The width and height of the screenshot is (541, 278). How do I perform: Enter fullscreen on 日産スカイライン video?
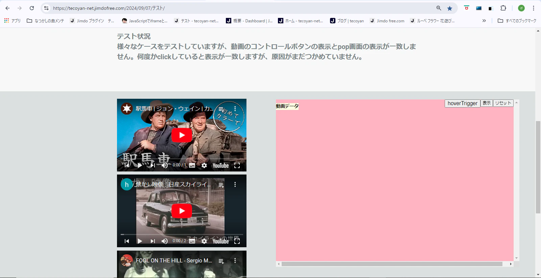[x=237, y=241]
